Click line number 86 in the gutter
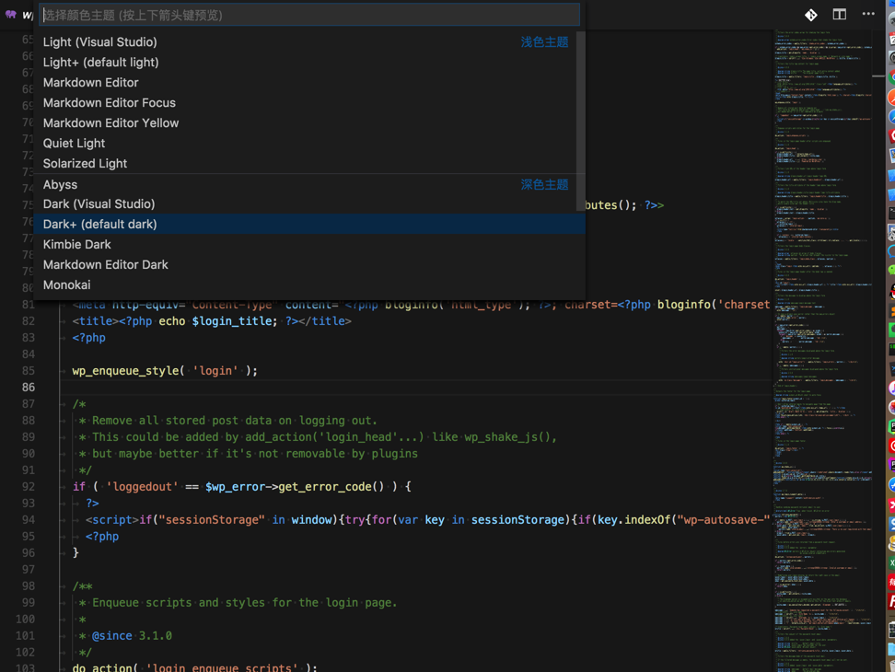This screenshot has height=672, width=895. pos(29,388)
